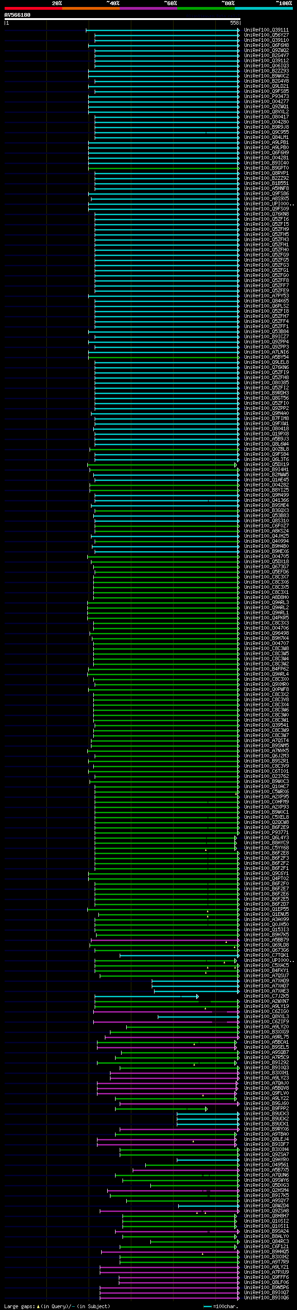Click the white query sequence bar
This screenshot has width=297, height=1310.
123,19
